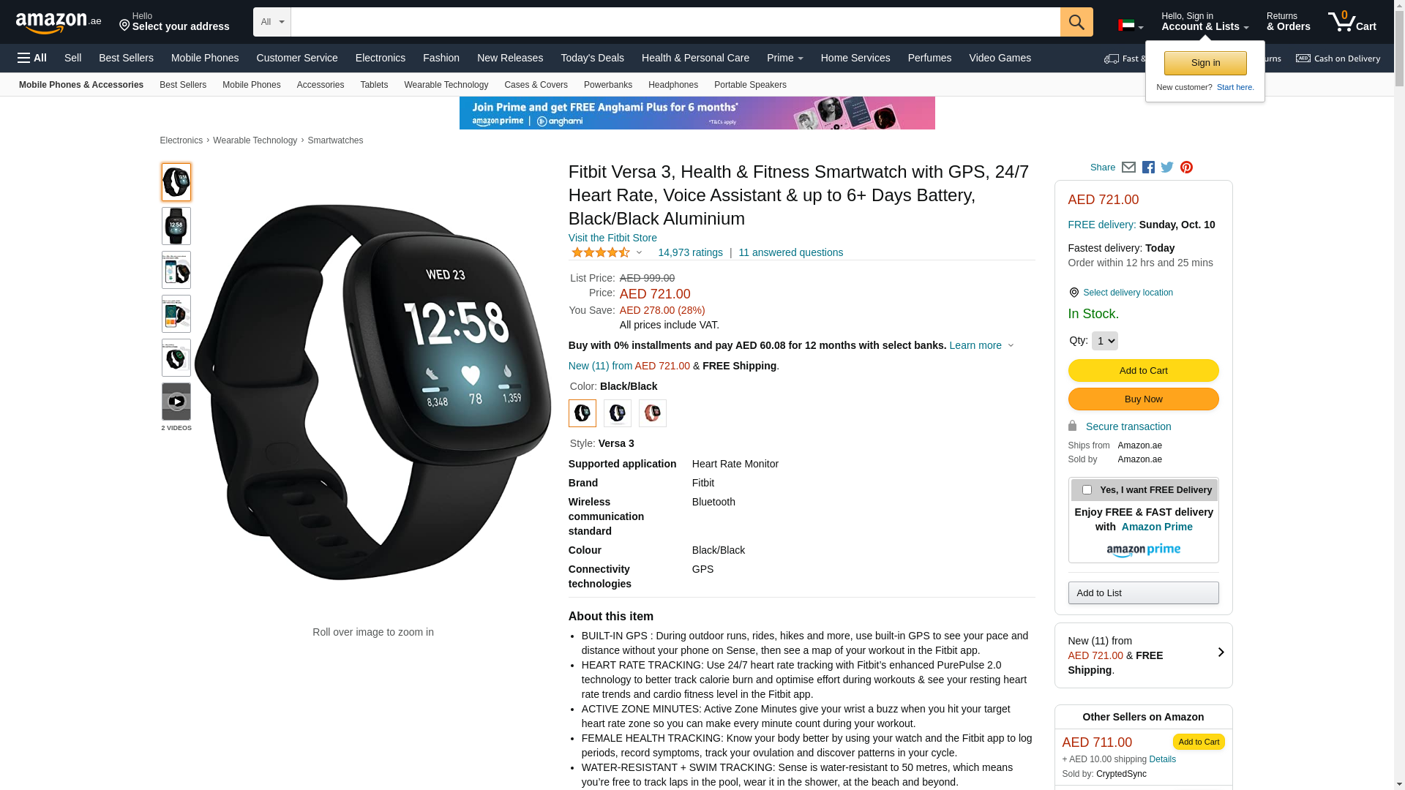
Task: Go to Amazon.ae home logo
Action: pos(59,22)
